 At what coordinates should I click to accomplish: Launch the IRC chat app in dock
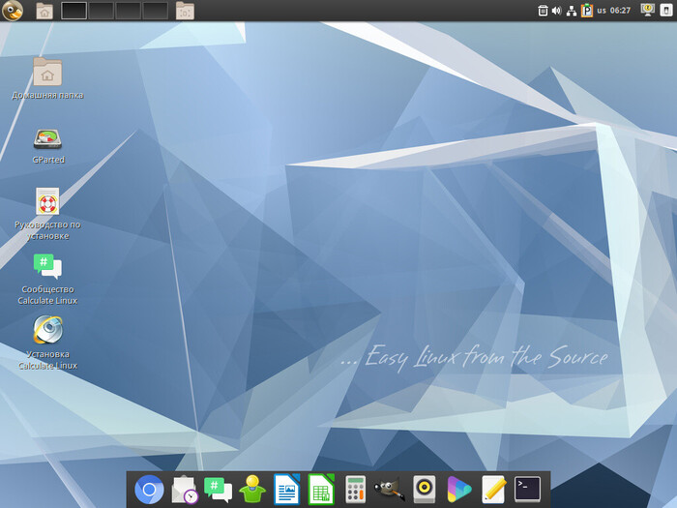point(218,490)
